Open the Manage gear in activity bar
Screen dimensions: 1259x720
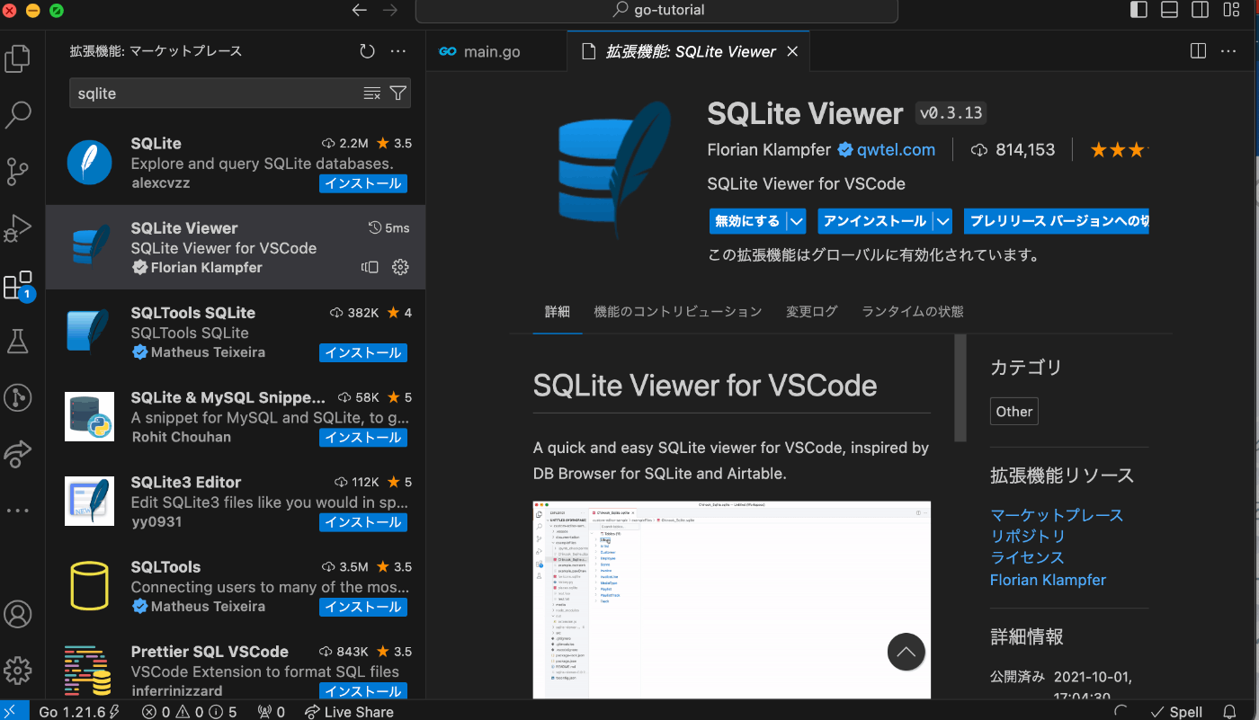[18, 671]
